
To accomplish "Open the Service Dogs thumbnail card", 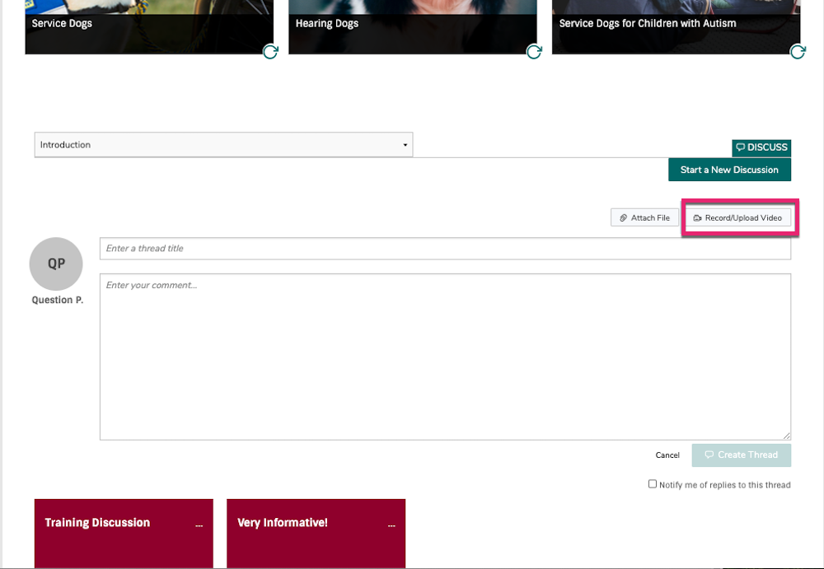I will (149, 27).
